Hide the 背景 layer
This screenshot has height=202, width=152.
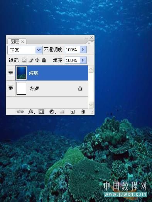point(10,88)
